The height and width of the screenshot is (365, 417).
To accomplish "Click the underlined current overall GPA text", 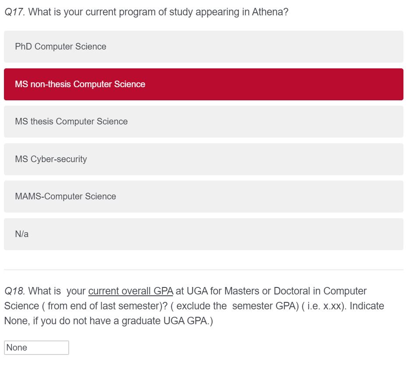I will pos(130,291).
